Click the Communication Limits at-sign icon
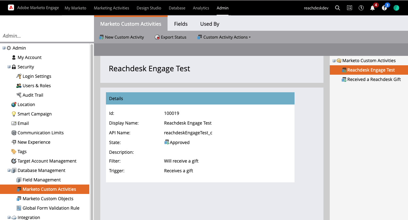 coord(14,133)
